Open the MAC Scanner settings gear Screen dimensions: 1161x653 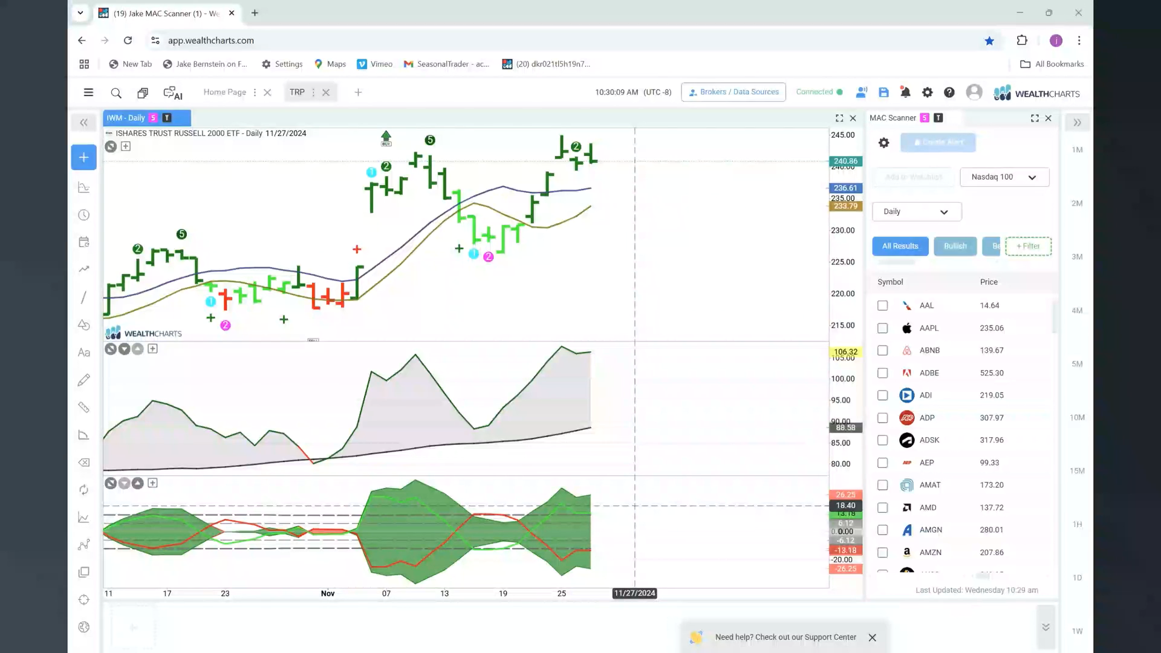coord(883,143)
